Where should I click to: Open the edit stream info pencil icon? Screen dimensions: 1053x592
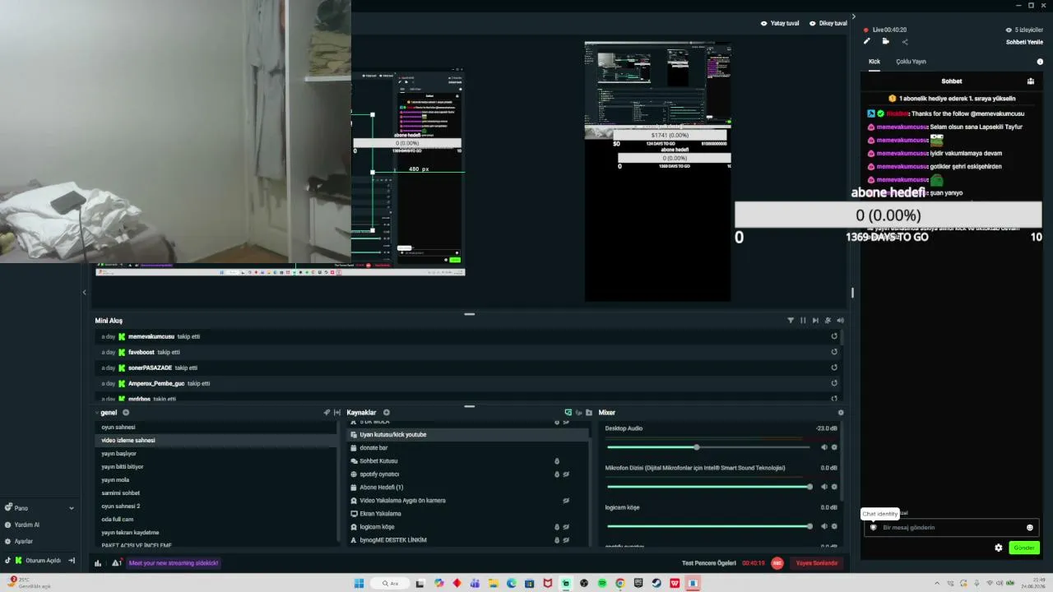click(866, 41)
